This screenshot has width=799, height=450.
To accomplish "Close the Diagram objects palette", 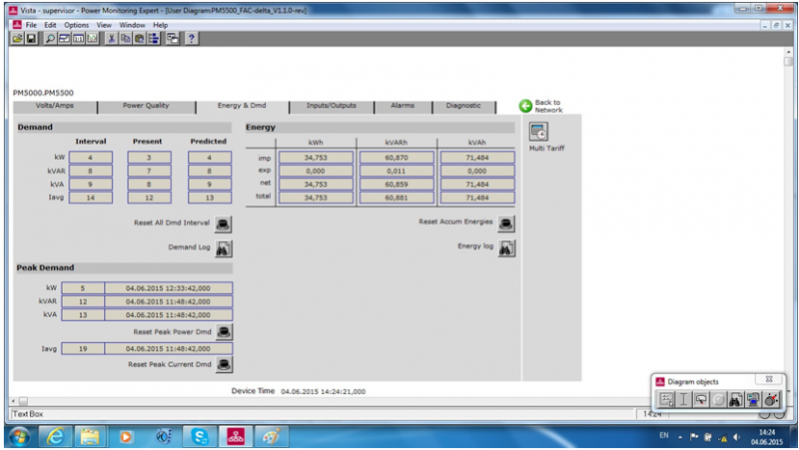I will [x=769, y=380].
